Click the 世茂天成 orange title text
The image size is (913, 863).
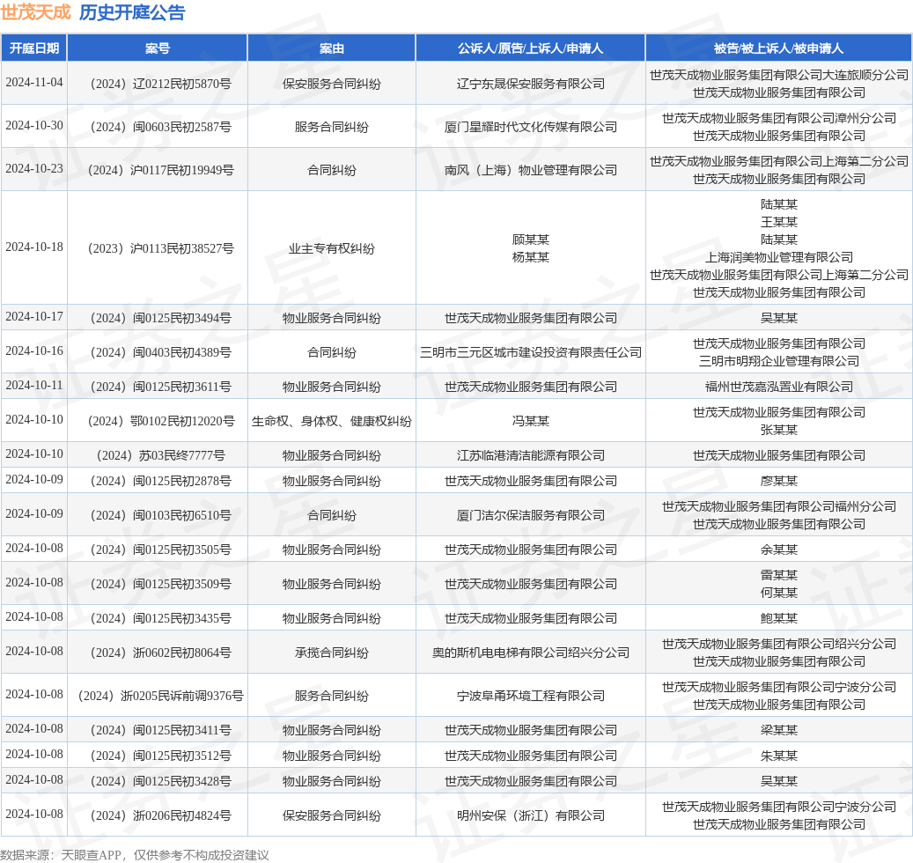[x=36, y=12]
